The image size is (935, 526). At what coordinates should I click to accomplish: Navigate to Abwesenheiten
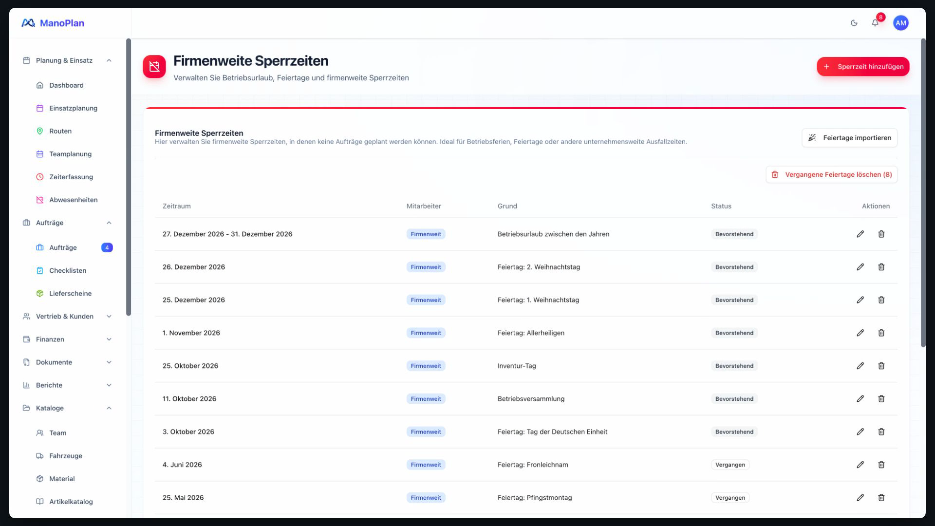coord(73,200)
